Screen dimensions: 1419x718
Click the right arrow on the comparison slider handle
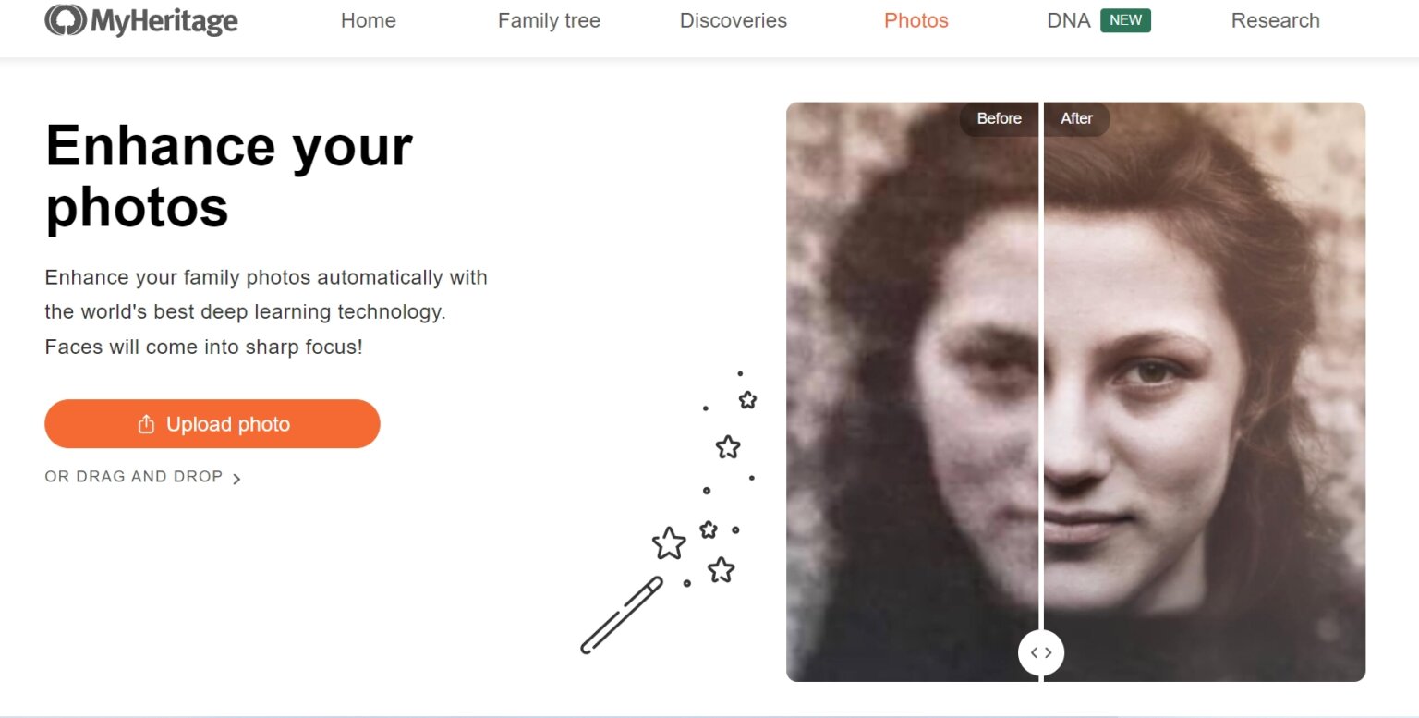(x=1048, y=651)
